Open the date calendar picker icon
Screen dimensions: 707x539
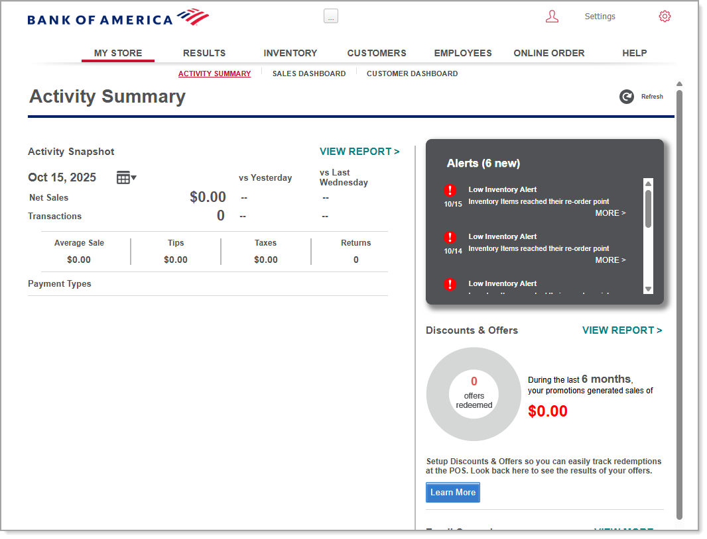coord(125,177)
